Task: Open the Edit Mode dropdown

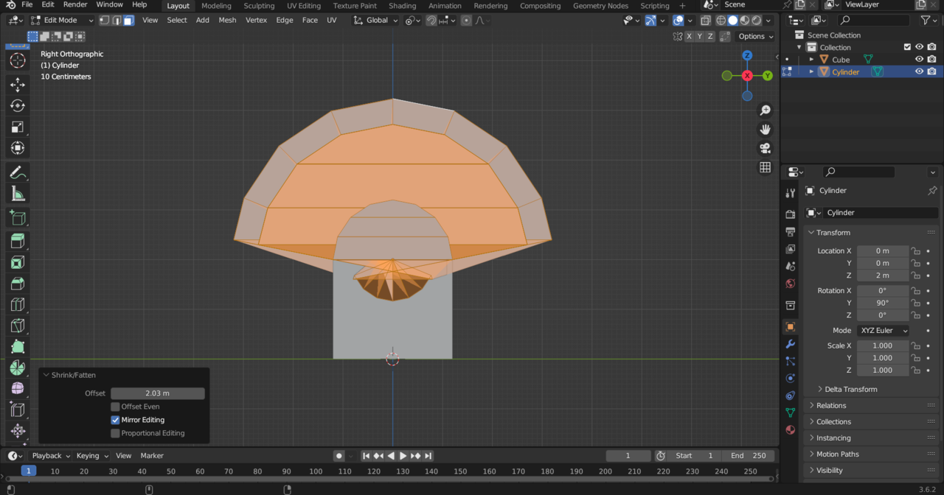Action: 62,20
